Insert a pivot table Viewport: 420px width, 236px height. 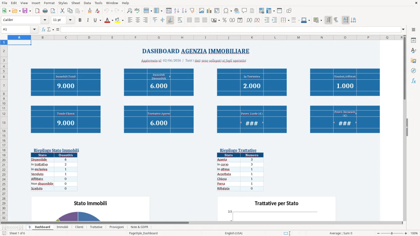[217, 11]
